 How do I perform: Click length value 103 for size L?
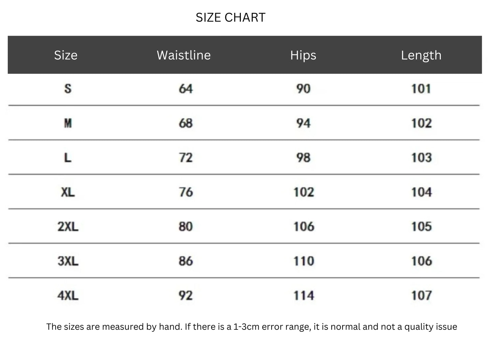[421, 158]
